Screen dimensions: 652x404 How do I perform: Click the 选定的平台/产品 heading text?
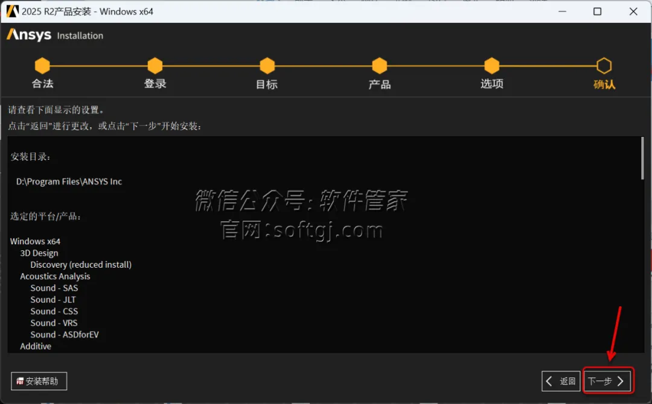pos(45,216)
